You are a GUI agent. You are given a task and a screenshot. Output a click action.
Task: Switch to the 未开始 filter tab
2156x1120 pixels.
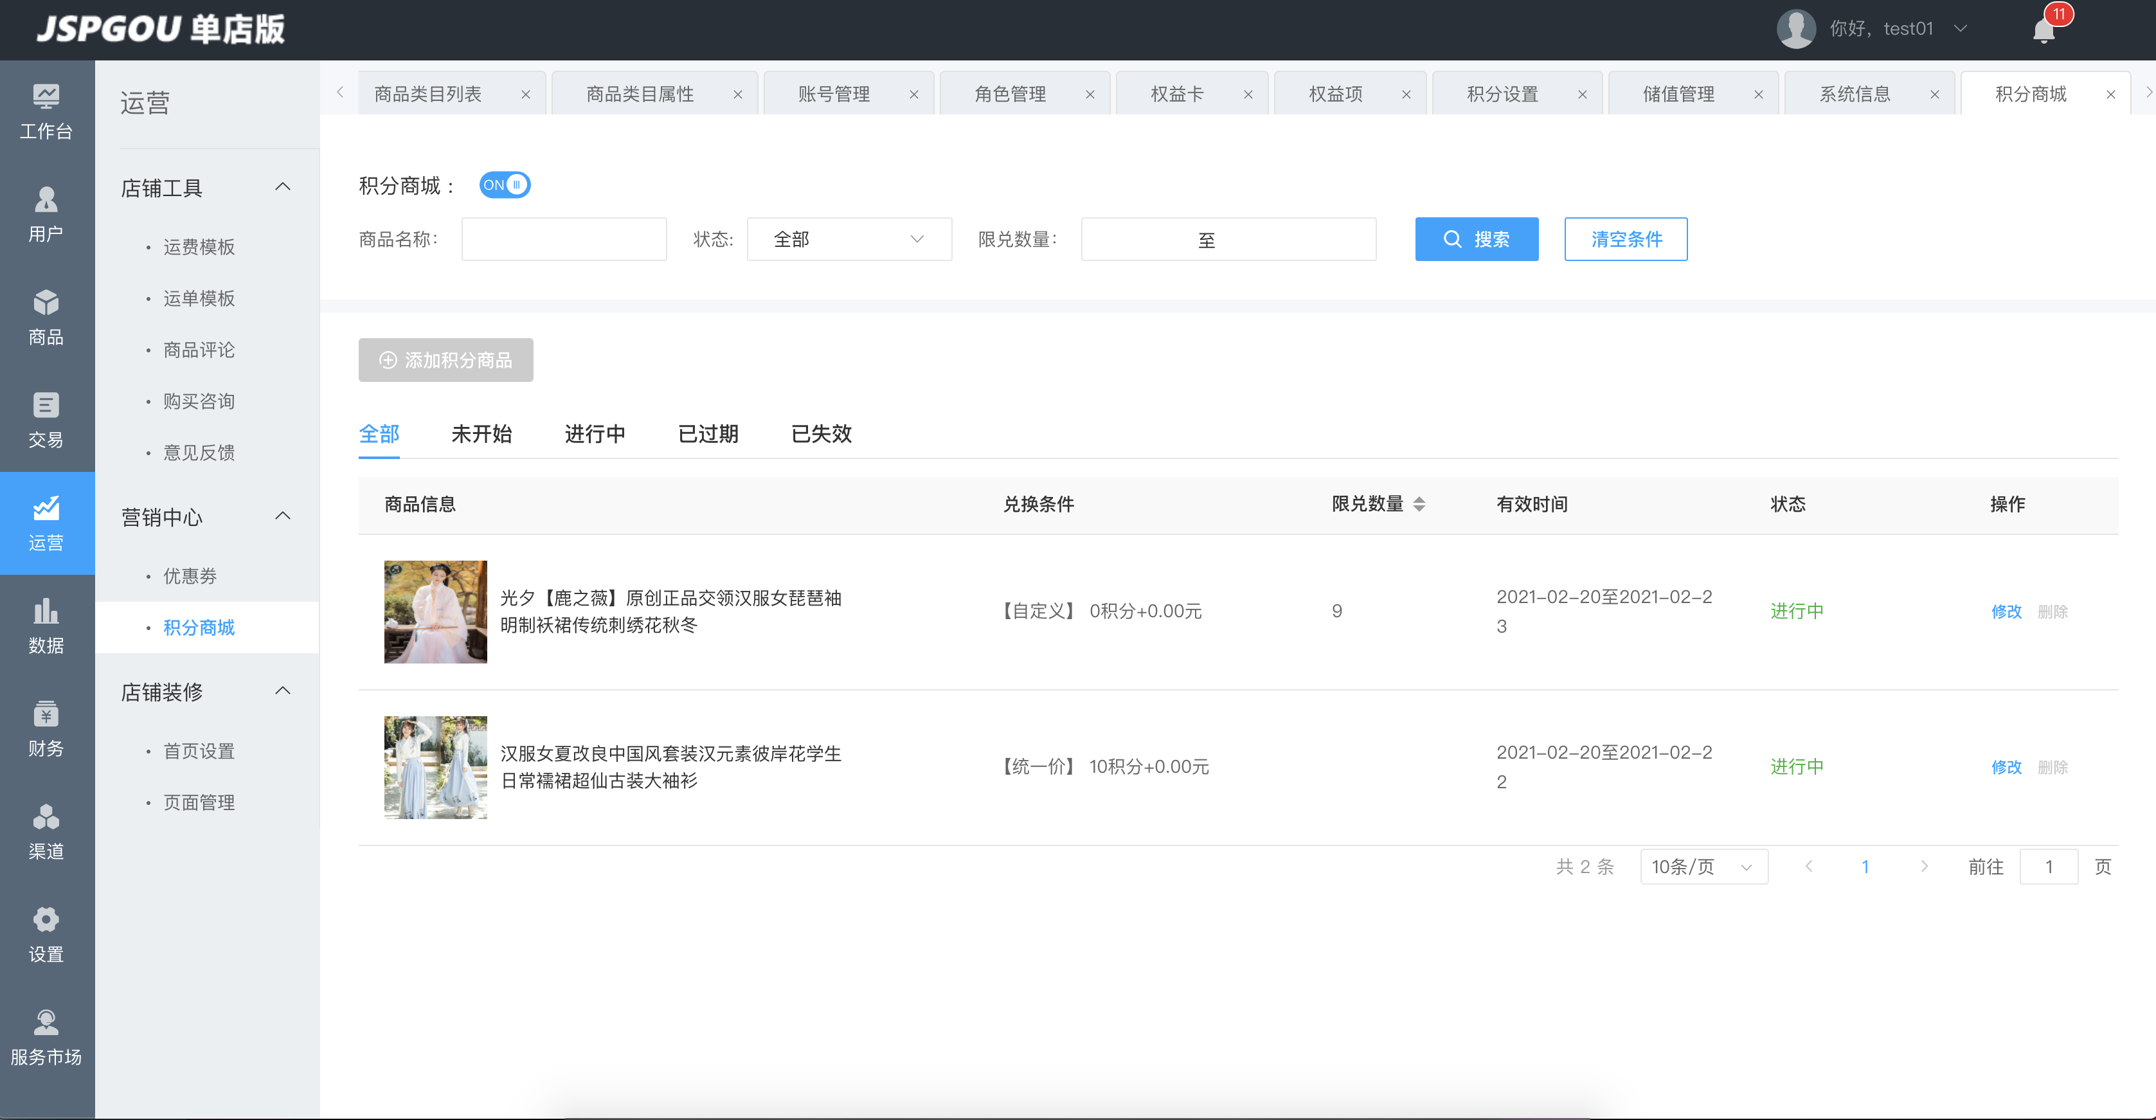tap(481, 433)
